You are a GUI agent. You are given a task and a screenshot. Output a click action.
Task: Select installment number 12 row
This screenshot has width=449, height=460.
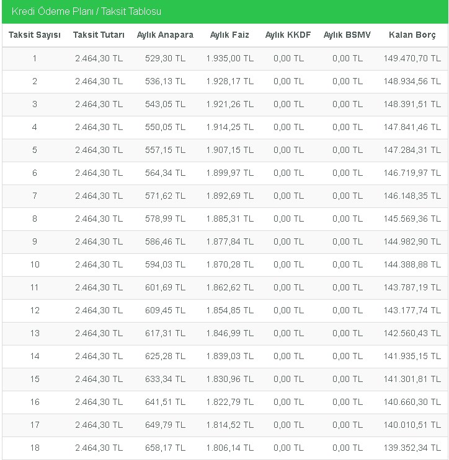225,310
